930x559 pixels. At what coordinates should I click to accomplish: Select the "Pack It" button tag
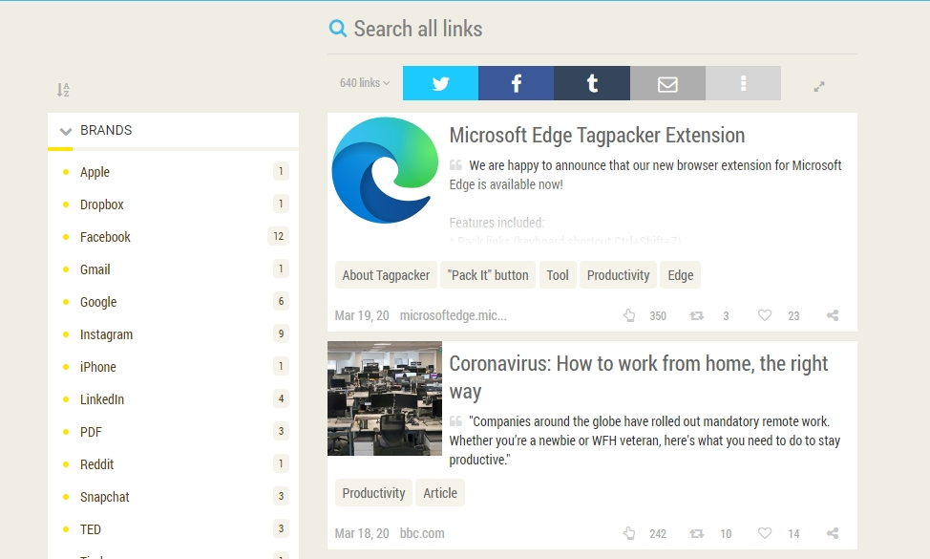click(488, 275)
